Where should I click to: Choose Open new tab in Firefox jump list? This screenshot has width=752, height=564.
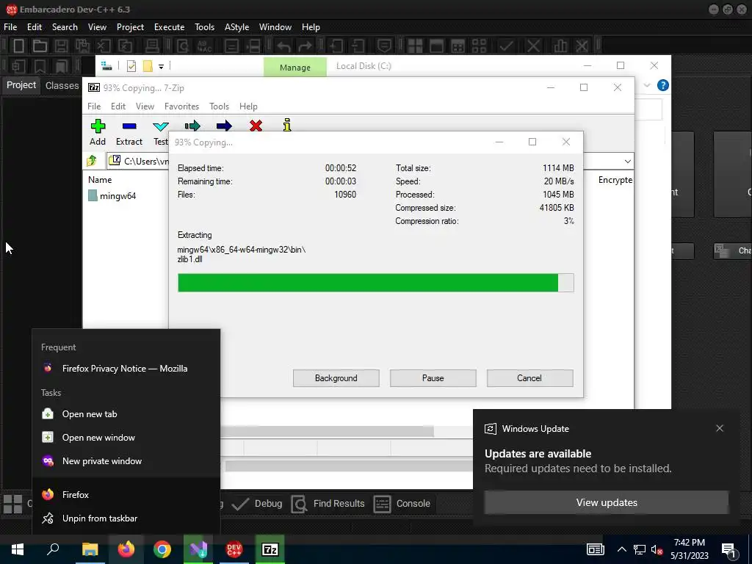click(126, 414)
